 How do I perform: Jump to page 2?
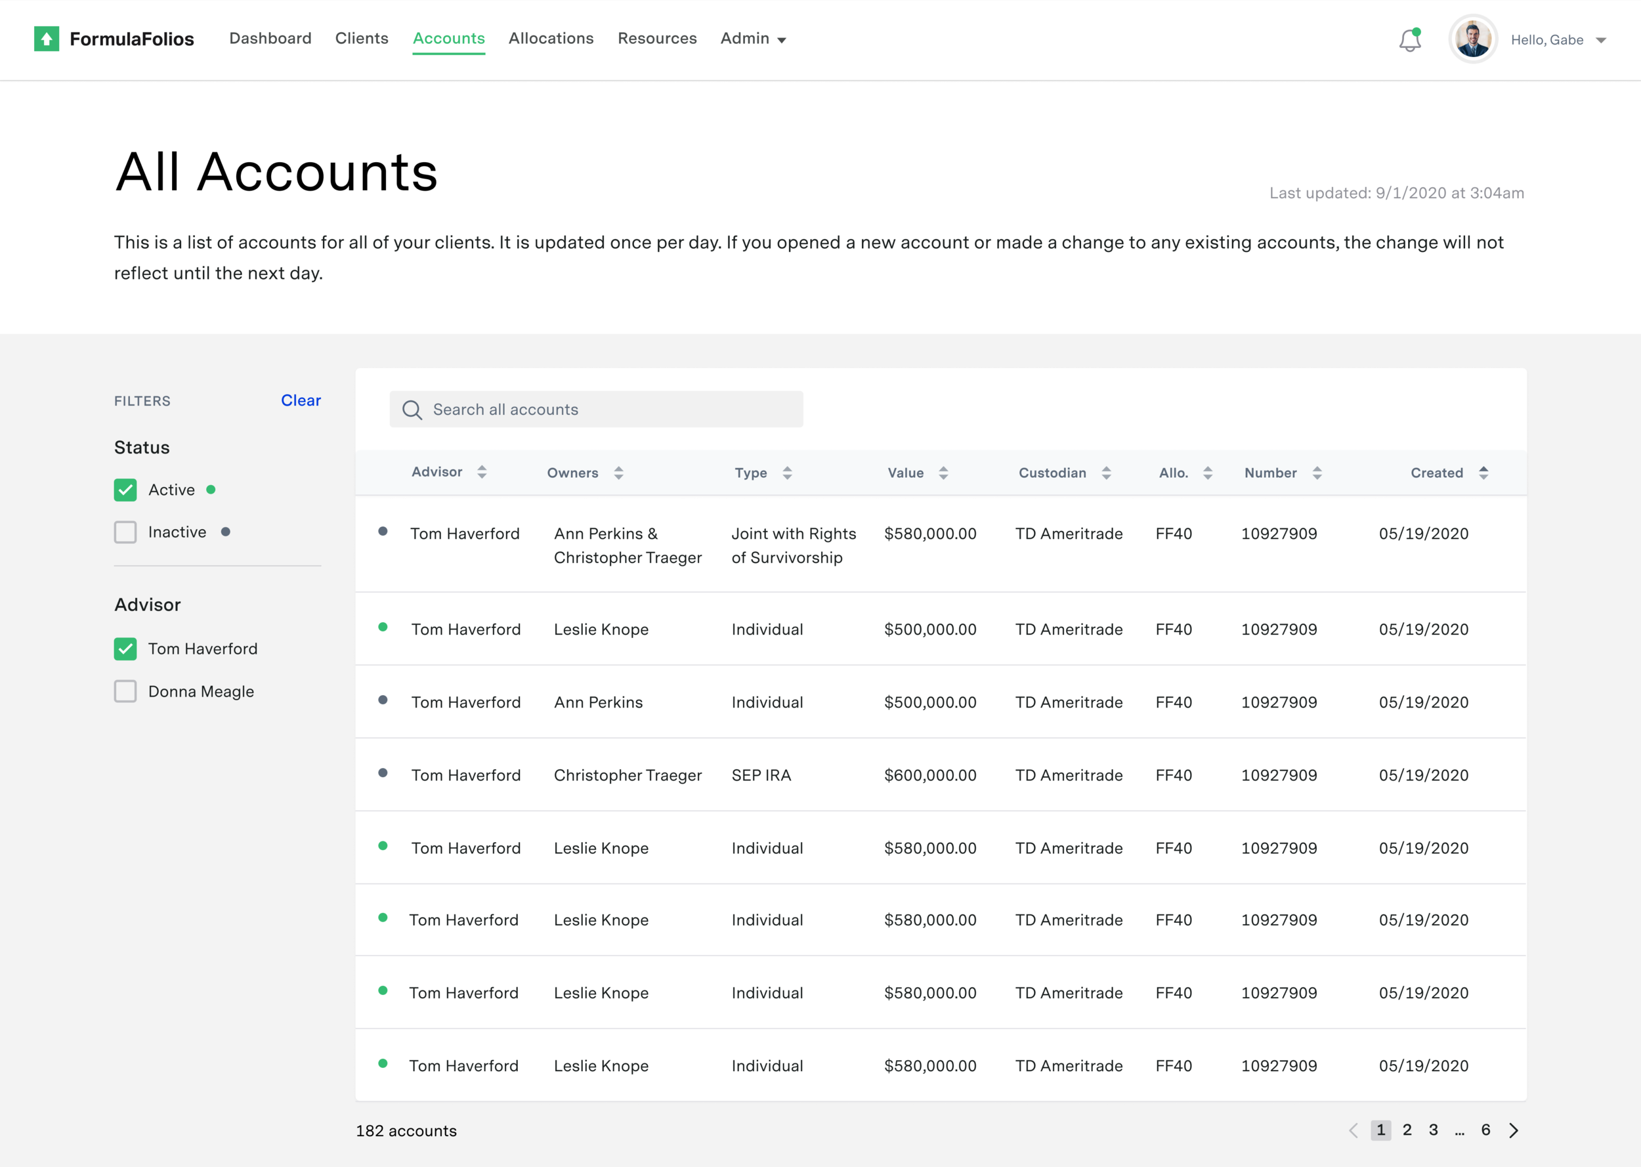pyautogui.click(x=1407, y=1130)
